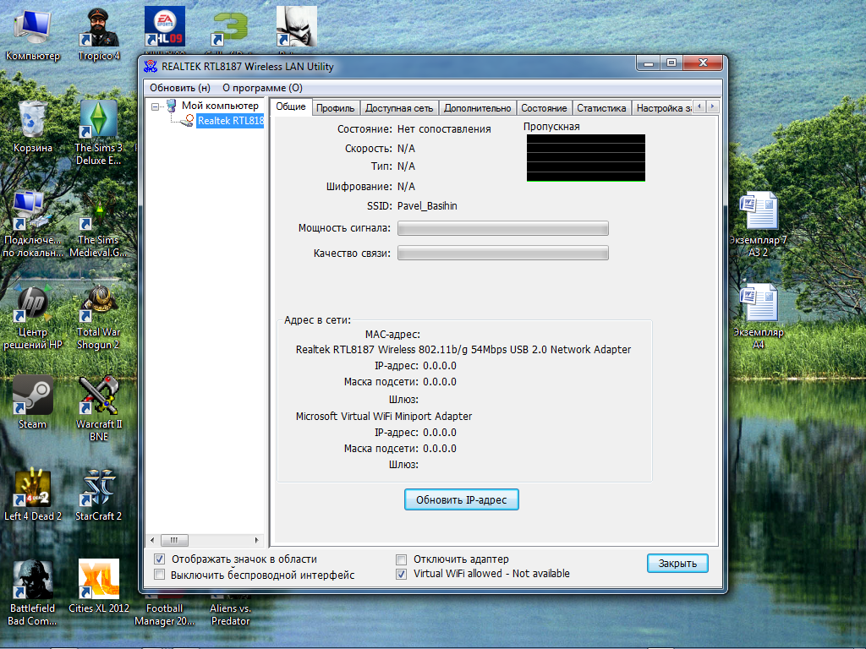The image size is (866, 649).
Task: Launch Cities XL 2012 shortcut
Action: coord(99,586)
